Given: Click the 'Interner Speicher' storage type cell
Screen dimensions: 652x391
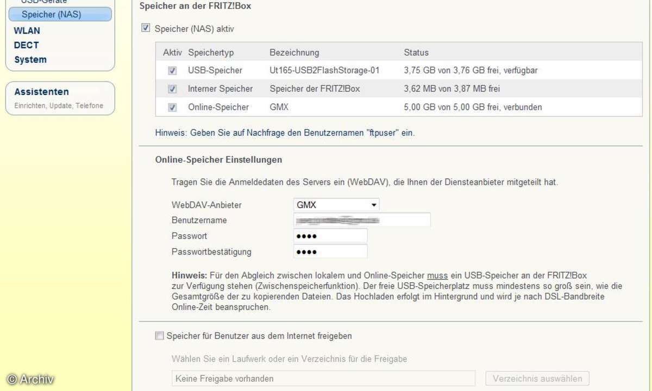Looking at the screenshot, I should pos(220,89).
